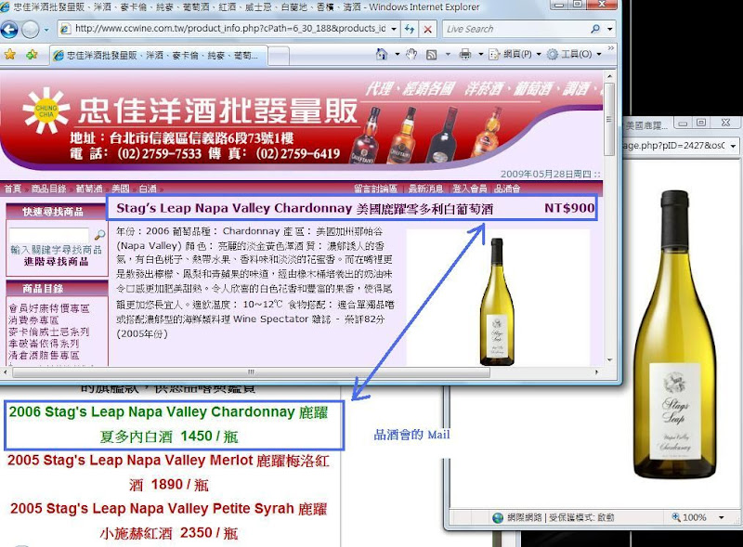This screenshot has height=547, width=743.
Task: Open the 工具(O) Tools menu
Action: 574,55
